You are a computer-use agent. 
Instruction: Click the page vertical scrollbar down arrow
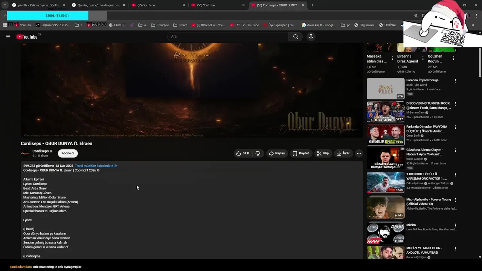pyautogui.click(x=480, y=257)
